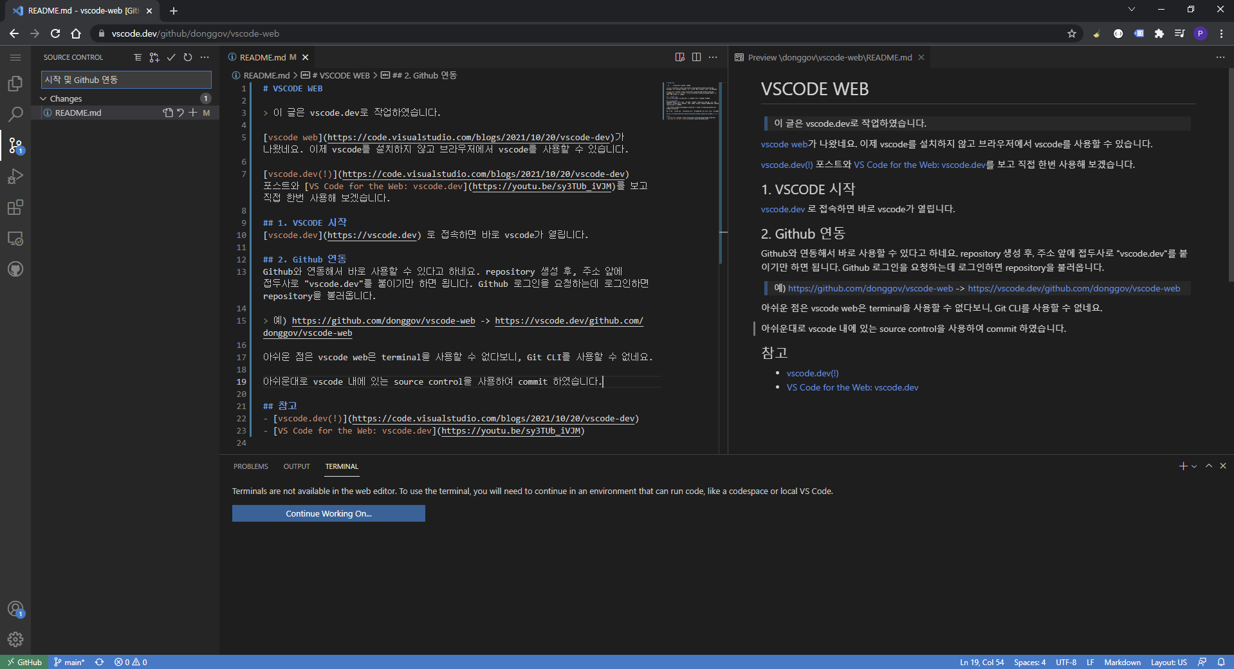Create pull request from Source Control header

pyautogui.click(x=154, y=57)
